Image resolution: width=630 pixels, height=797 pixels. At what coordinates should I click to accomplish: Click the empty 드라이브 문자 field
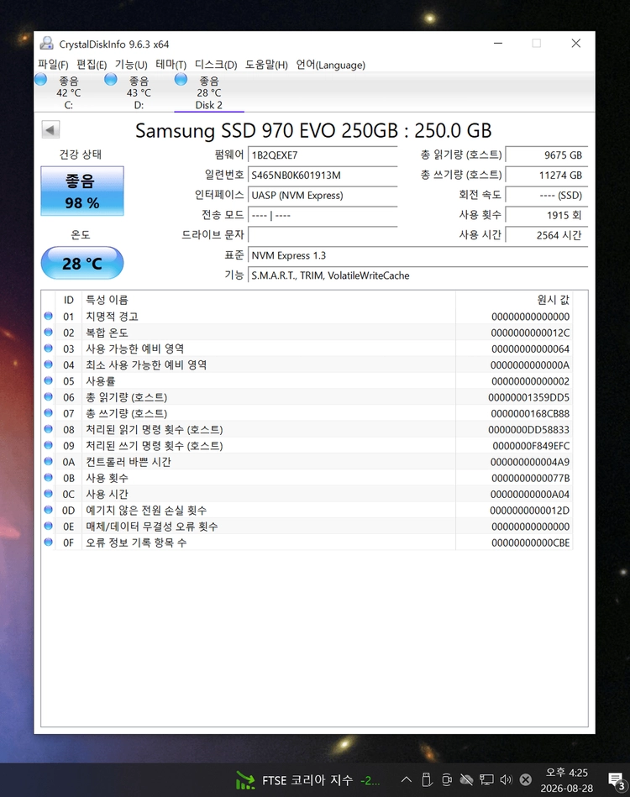click(x=323, y=235)
